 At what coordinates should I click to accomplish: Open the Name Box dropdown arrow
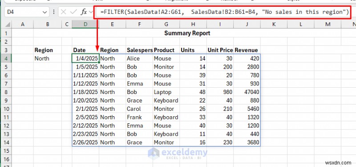tap(44, 12)
